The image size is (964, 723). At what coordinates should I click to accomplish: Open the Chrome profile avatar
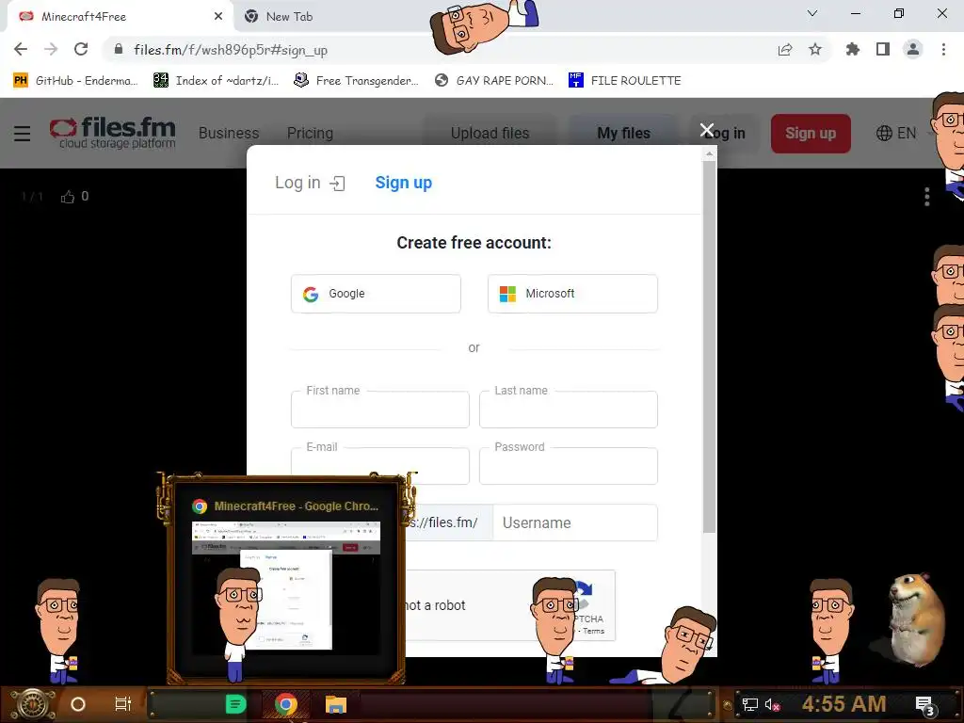[913, 49]
